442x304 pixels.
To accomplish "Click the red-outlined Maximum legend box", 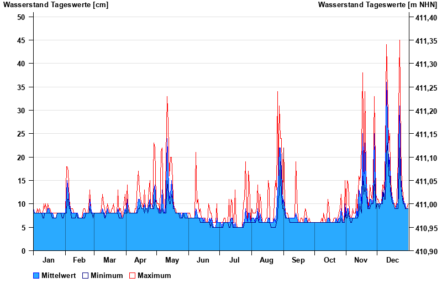I will [x=132, y=275].
